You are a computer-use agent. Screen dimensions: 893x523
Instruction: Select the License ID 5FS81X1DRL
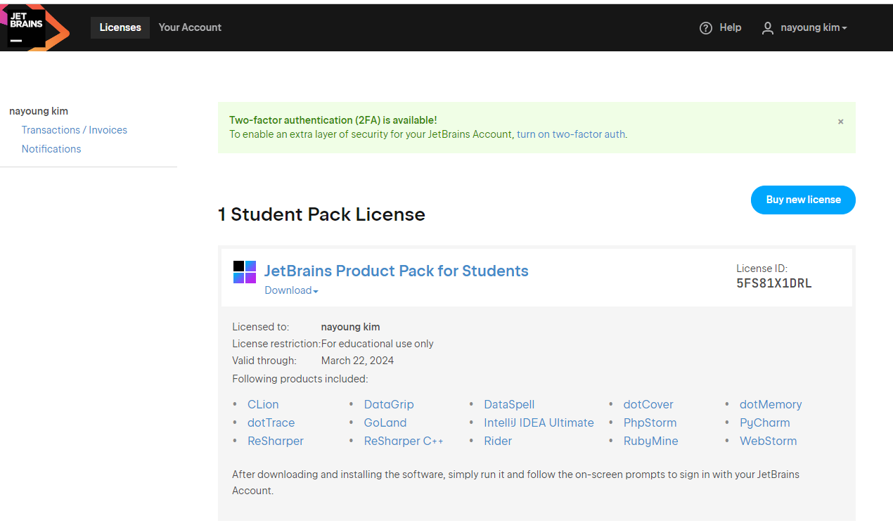coord(774,284)
